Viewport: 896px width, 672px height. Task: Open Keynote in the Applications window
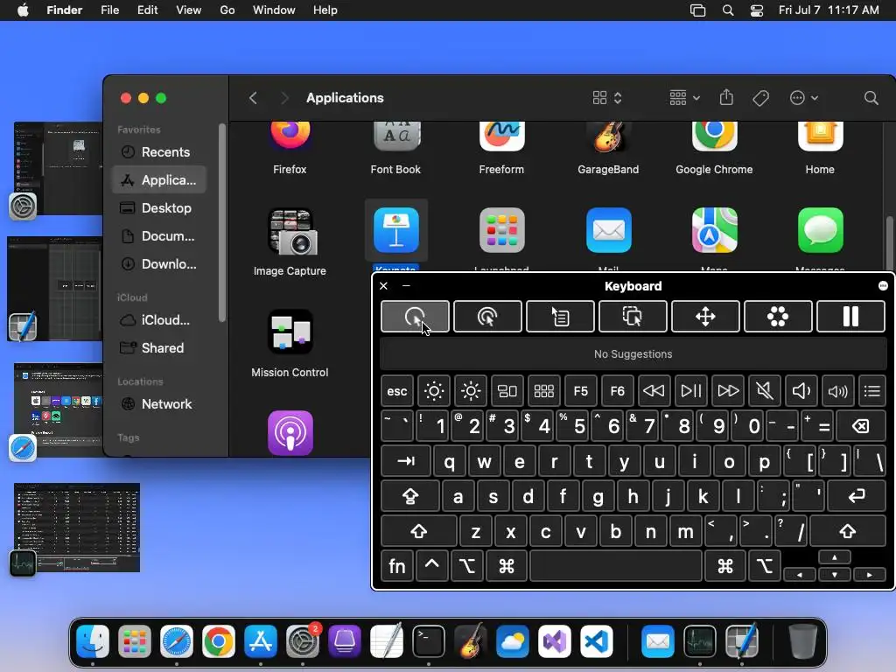click(396, 230)
